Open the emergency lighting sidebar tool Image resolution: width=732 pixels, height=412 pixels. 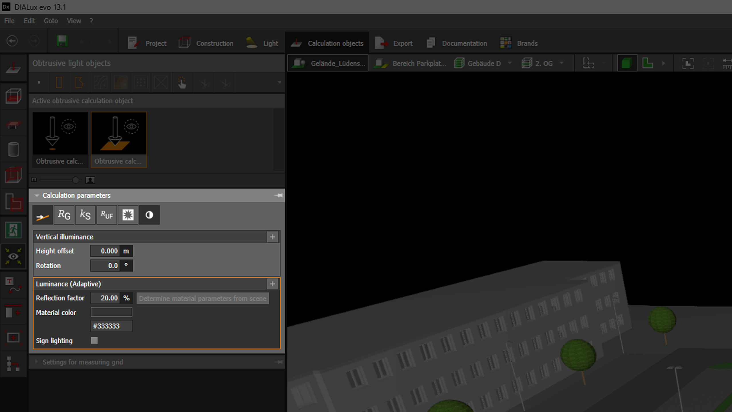click(13, 230)
